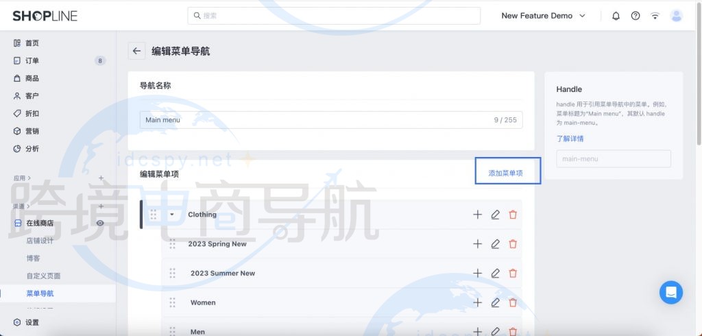Edit the 2023 Spring New item
702x336 pixels.
(495, 244)
